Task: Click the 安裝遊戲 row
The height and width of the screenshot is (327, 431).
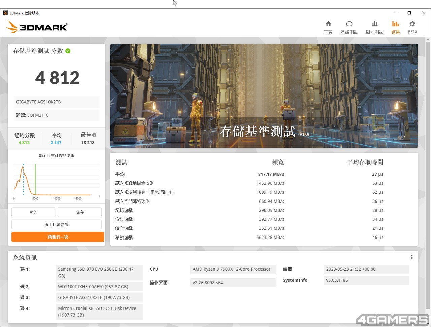Action: point(249,219)
